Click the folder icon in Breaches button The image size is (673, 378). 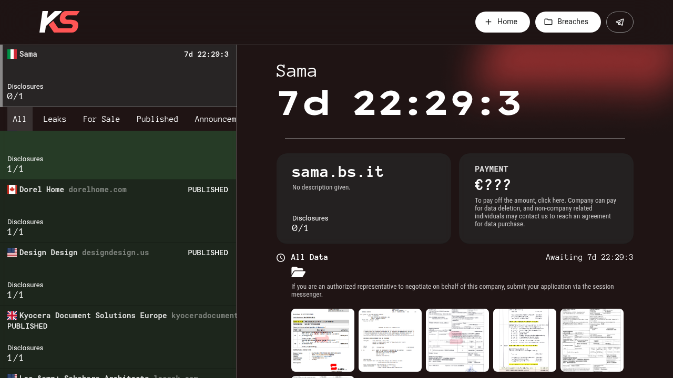(x=548, y=22)
